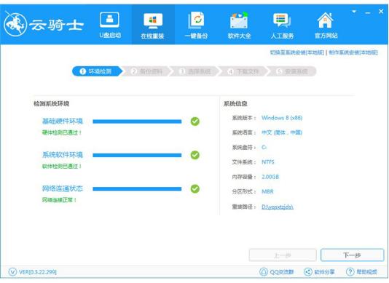The height and width of the screenshot is (283, 389).
Task: Click the 系统软件环境 label
Action: click(62, 155)
